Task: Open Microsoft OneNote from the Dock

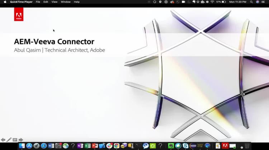Action: click(80, 146)
